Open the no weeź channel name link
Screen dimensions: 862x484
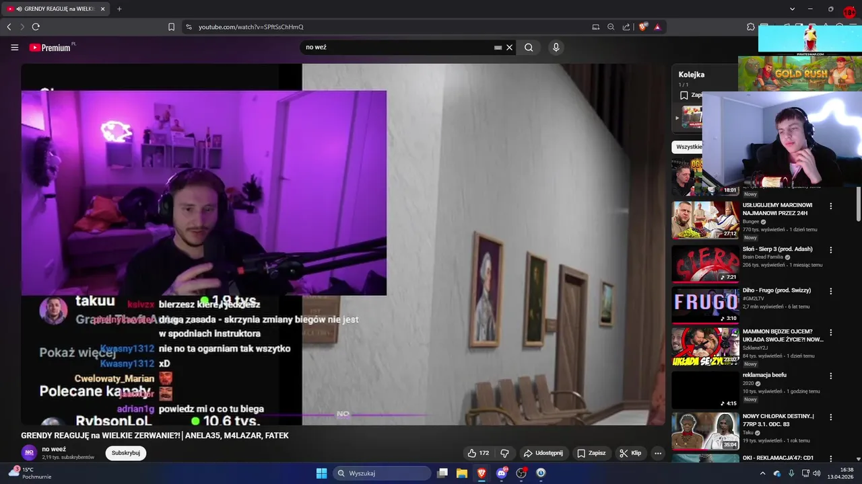pos(54,449)
